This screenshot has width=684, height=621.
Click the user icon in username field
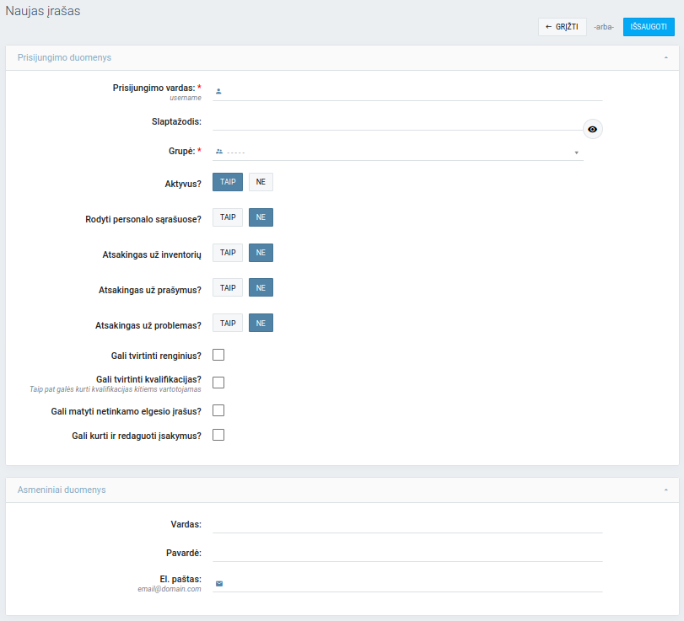(218, 91)
